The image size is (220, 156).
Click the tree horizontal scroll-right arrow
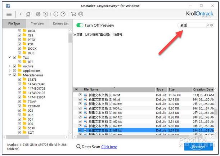(x=67, y=137)
